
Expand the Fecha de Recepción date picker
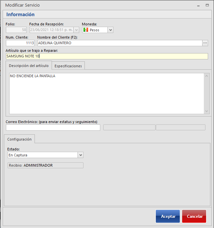click(77, 30)
